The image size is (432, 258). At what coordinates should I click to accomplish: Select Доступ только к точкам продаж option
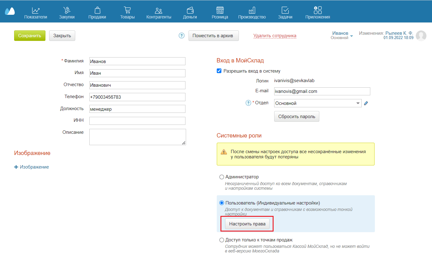point(222,240)
